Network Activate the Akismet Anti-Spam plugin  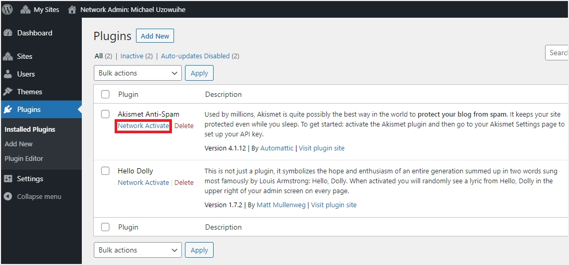point(143,126)
